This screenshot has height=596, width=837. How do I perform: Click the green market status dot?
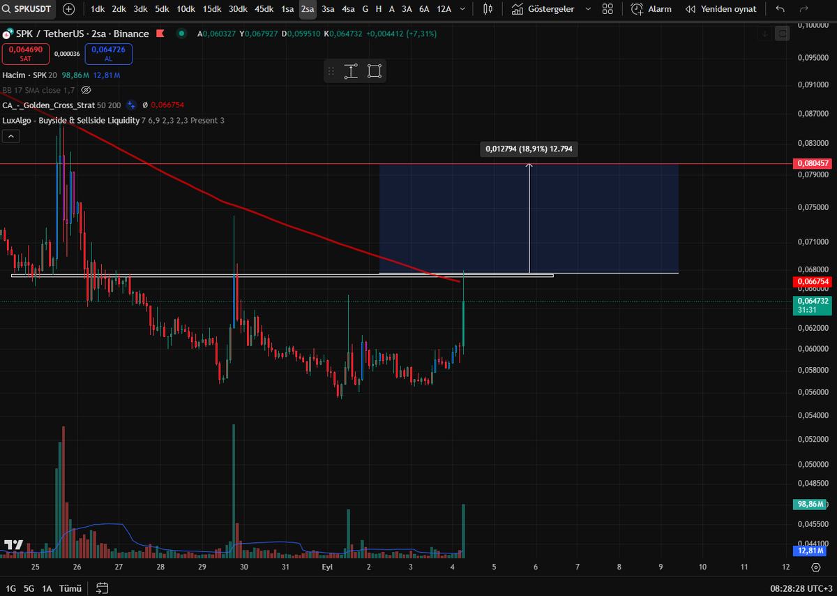click(181, 33)
